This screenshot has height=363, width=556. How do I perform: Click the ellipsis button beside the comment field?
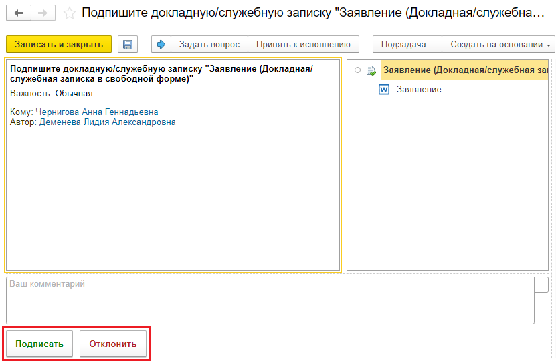(542, 285)
